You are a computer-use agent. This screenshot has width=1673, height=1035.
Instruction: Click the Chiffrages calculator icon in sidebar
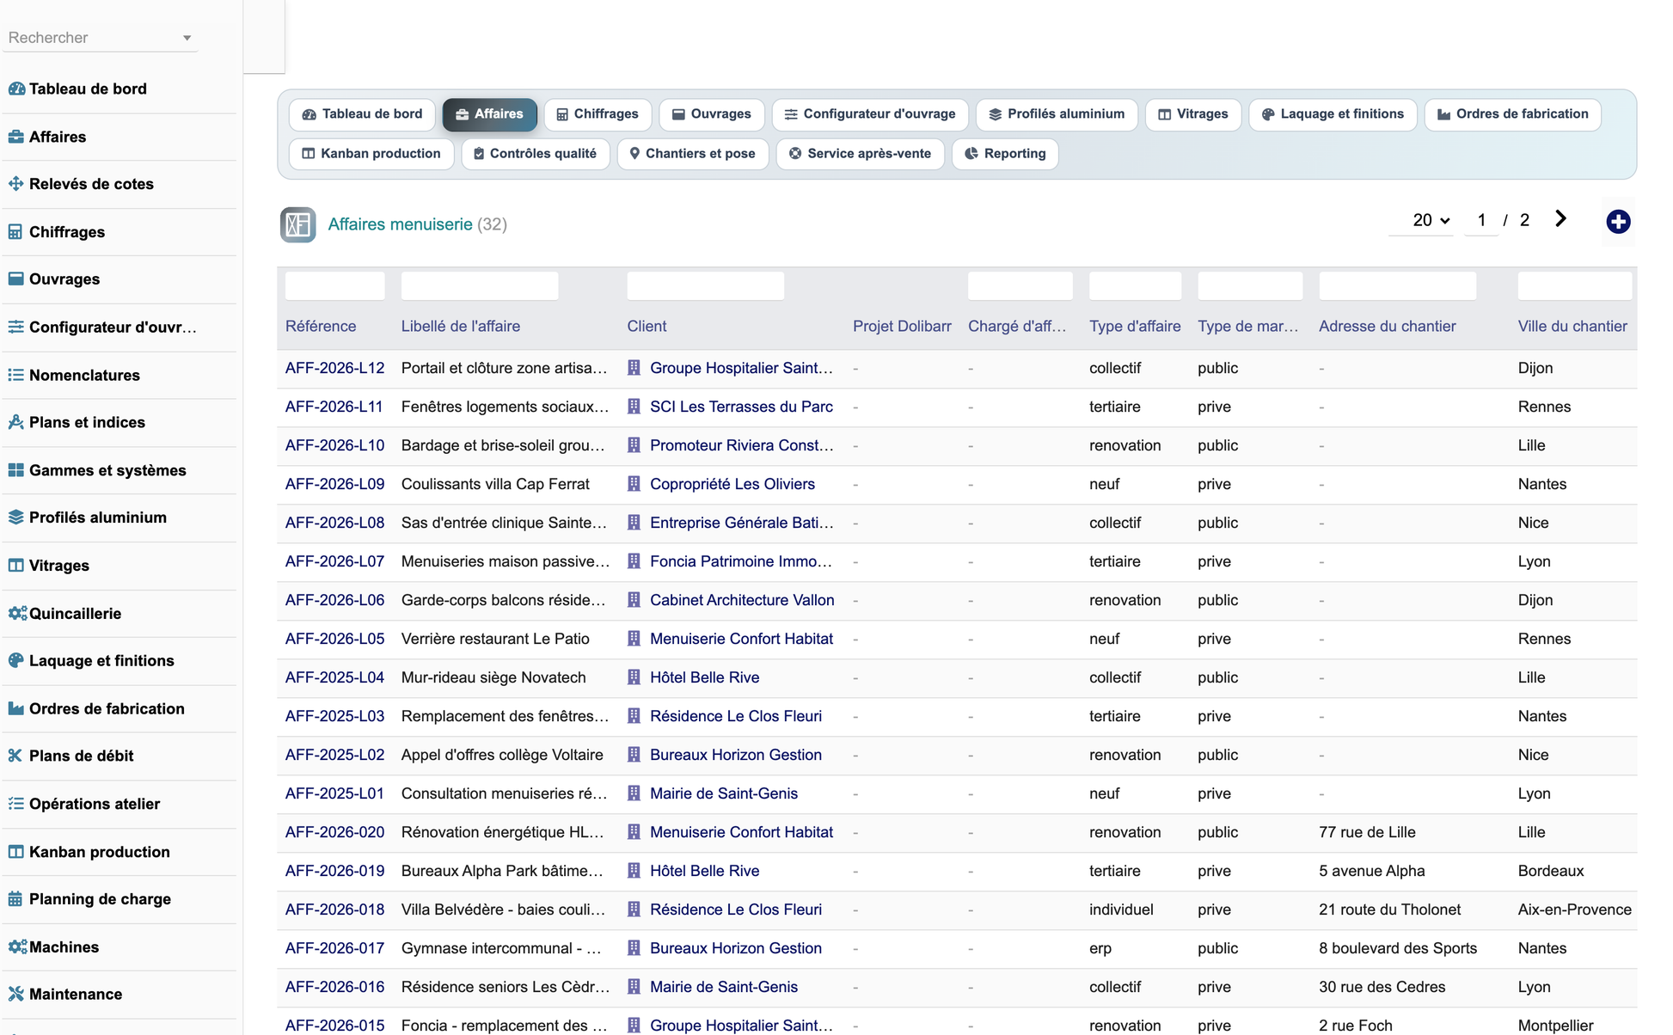click(16, 232)
